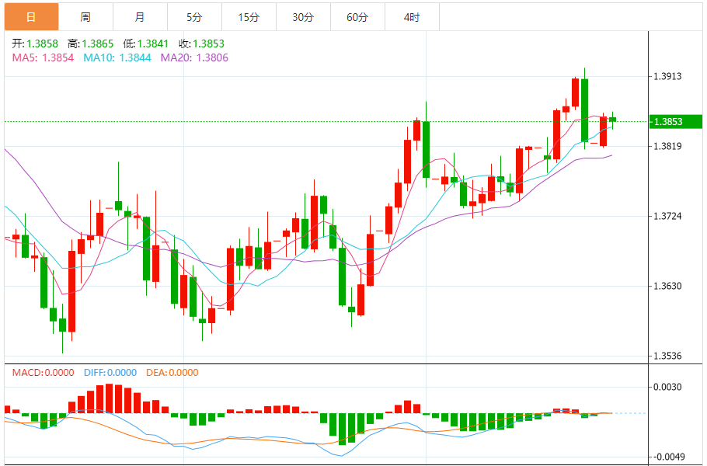The height and width of the screenshot is (466, 707).
Task: Select the 日 daily timeframe tab
Action: point(32,17)
